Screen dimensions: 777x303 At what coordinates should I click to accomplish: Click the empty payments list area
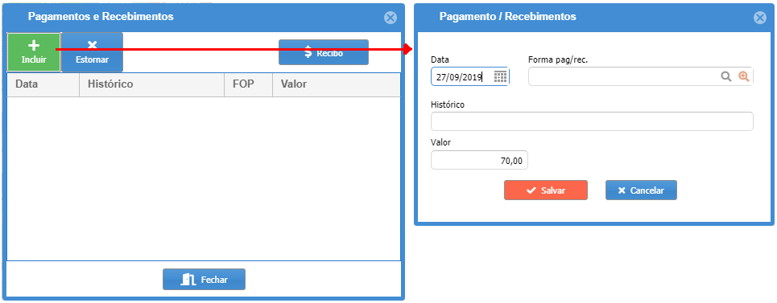tap(204, 178)
